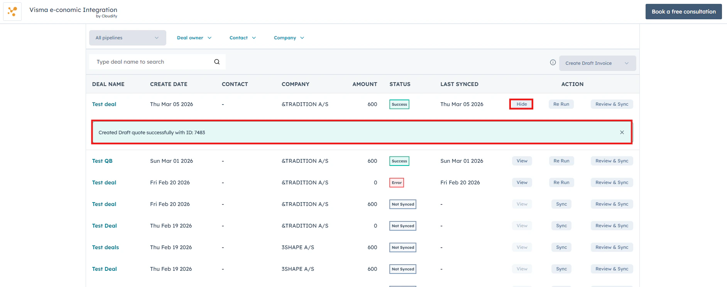Click the CONTACT column header
Image resolution: width=727 pixels, height=287 pixels.
(235, 84)
